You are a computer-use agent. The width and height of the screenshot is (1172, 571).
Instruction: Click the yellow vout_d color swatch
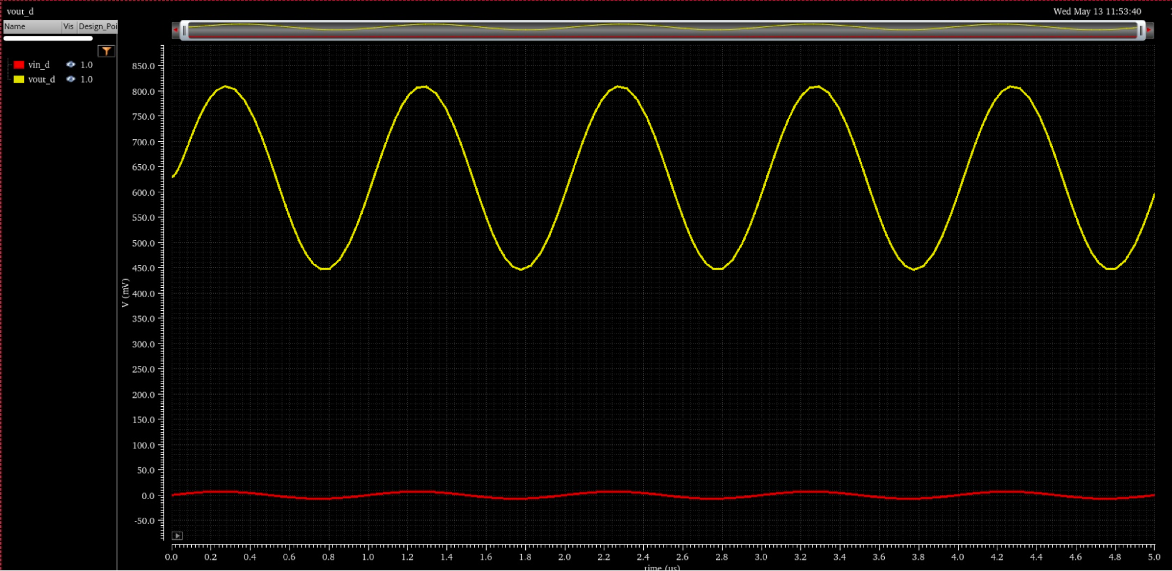click(x=19, y=79)
